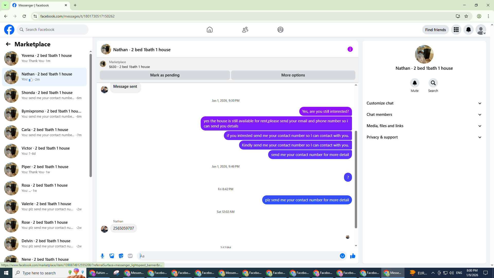Open the sticker picker icon

pos(121,256)
